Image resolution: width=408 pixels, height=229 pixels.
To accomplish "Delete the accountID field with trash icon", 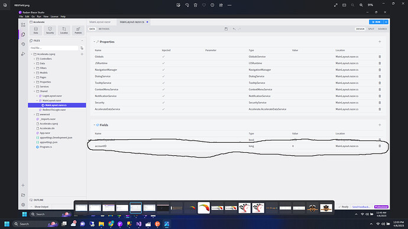I will click(380, 146).
